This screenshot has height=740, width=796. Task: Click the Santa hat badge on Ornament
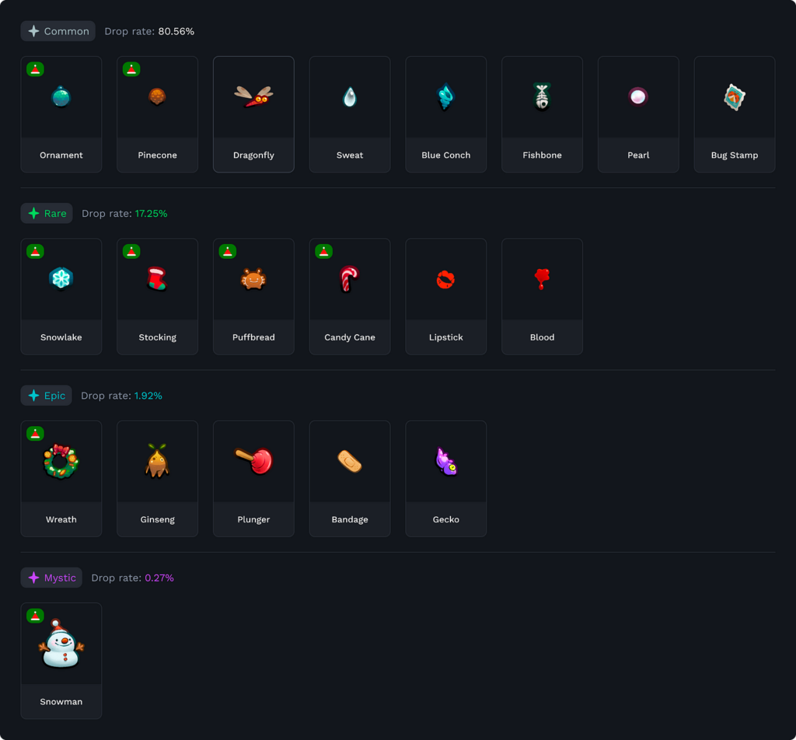tap(35, 69)
